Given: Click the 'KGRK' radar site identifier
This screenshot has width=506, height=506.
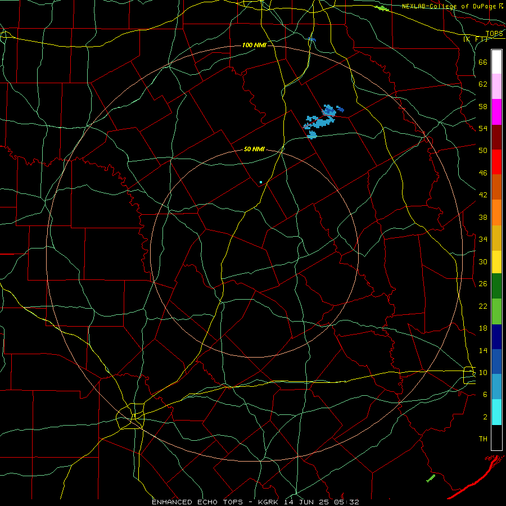Looking at the screenshot, I should tap(268, 502).
